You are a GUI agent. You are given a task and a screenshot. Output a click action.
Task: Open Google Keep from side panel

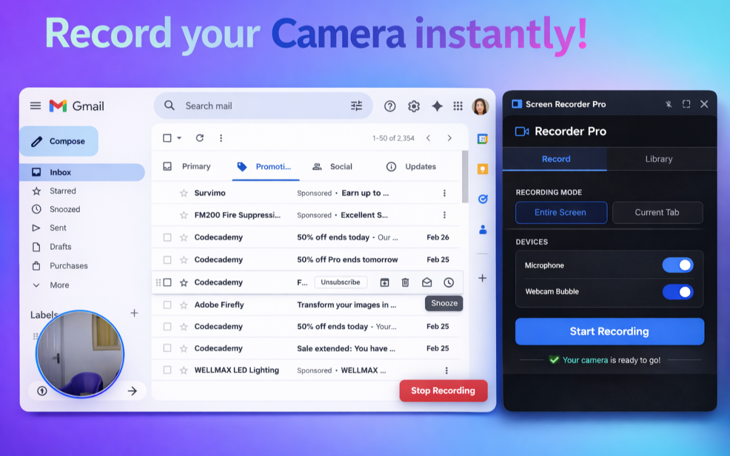coord(482,169)
